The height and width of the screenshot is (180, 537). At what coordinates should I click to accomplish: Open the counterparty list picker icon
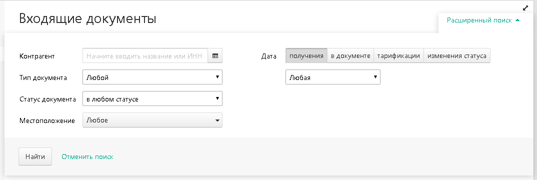215,56
